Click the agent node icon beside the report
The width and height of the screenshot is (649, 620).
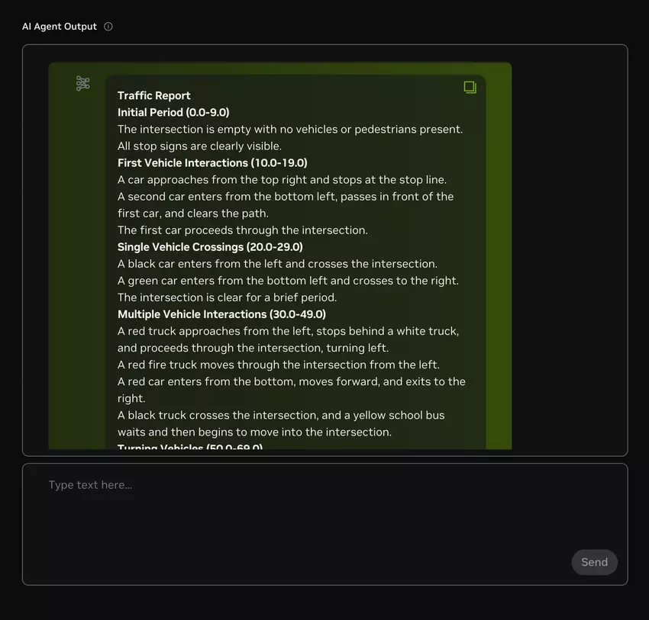coord(83,83)
